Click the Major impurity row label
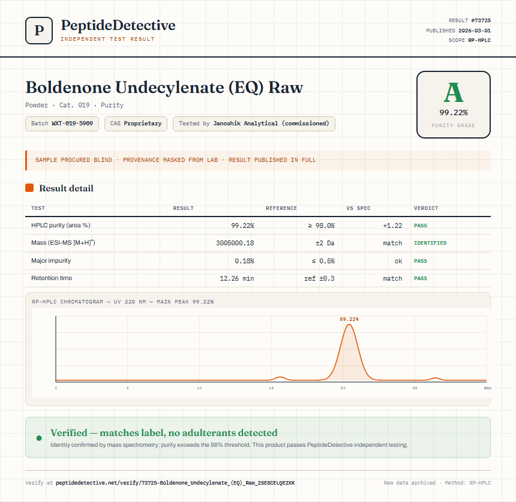Image resolution: width=516 pixels, height=502 pixels. (51, 260)
